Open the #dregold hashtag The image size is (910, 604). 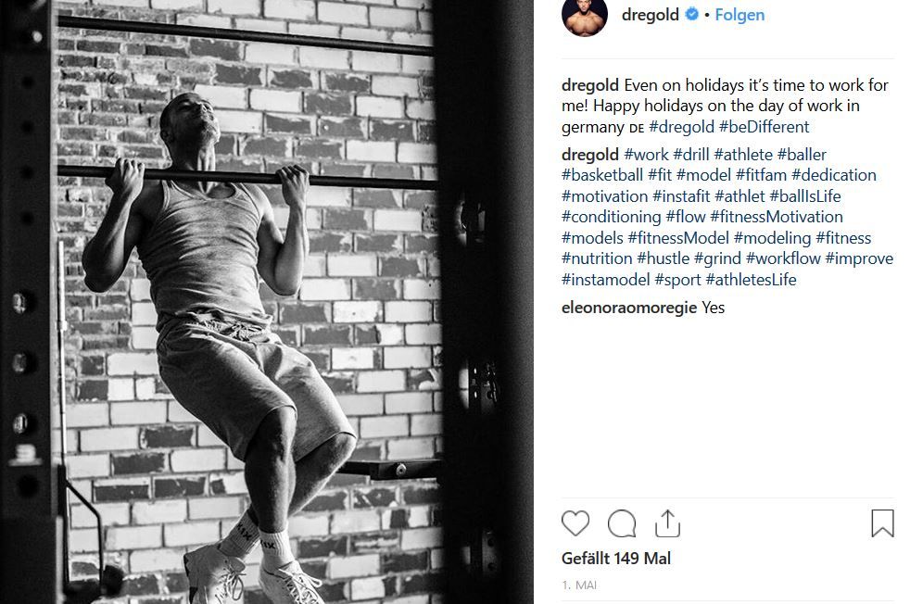pyautogui.click(x=681, y=127)
